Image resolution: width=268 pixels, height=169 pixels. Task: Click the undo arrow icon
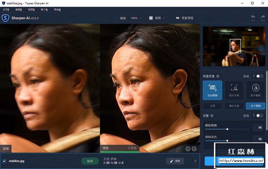point(253,17)
